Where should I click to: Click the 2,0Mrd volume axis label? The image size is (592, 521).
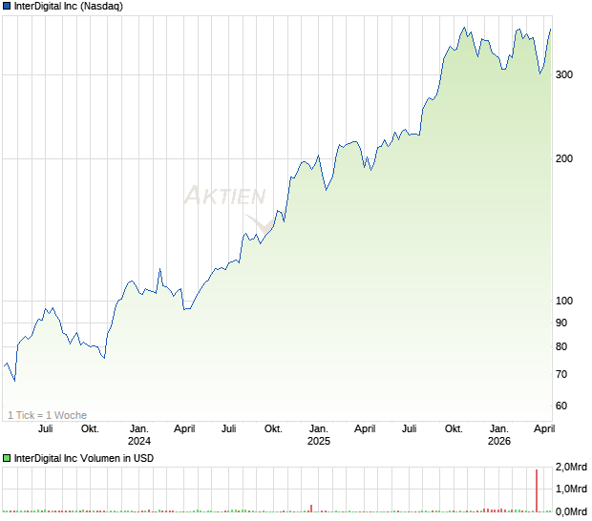coord(571,467)
